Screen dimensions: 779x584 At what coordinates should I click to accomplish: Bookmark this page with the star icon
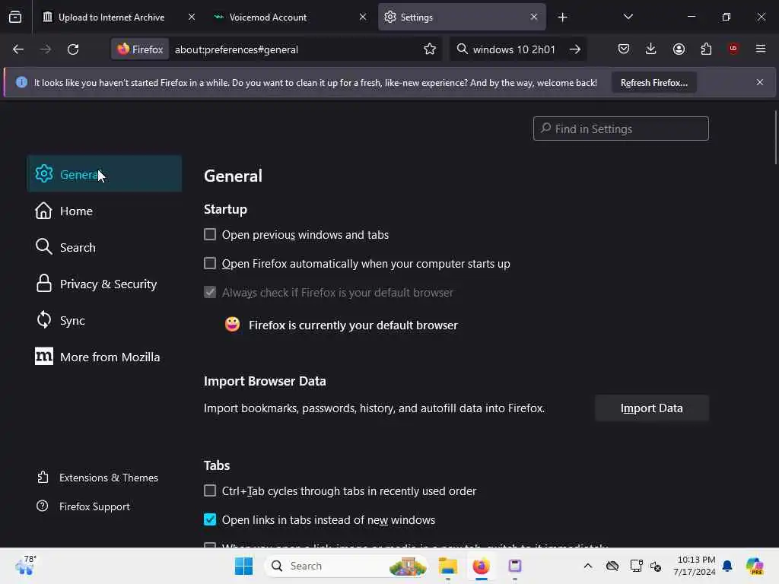point(430,49)
